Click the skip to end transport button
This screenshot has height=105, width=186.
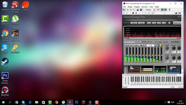tap(149, 13)
